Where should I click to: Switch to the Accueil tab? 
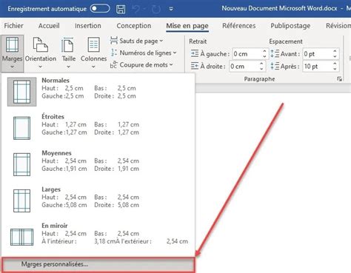49,26
